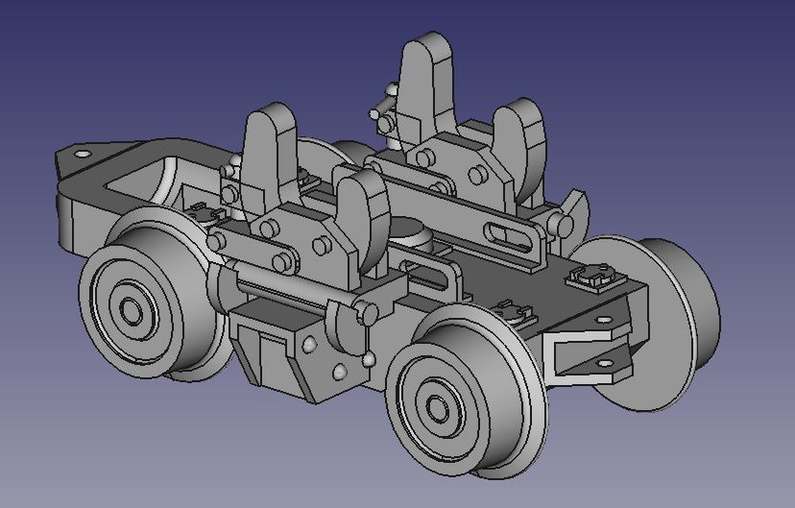The width and height of the screenshot is (795, 508).
Task: Select the lower hole in the right-side bracket
Action: (x=605, y=363)
